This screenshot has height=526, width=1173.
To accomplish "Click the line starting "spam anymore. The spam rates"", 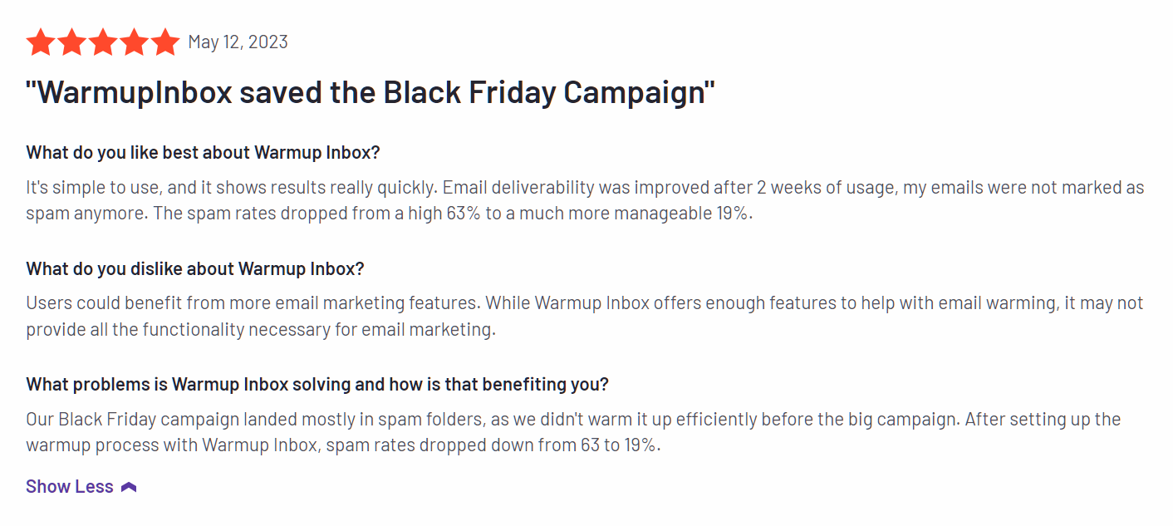I will point(389,214).
